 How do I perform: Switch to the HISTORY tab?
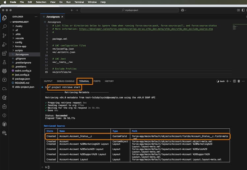tap(109, 81)
